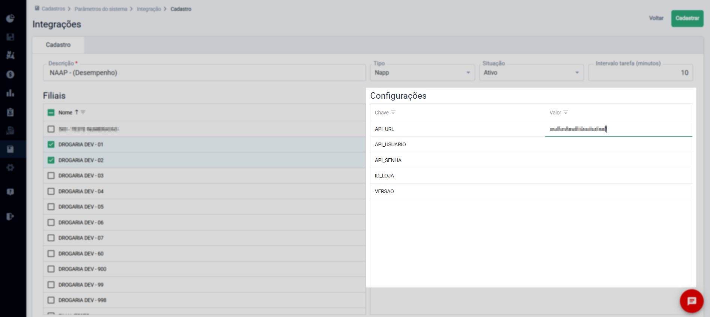Open the settings gear sidebar icon
Image resolution: width=710 pixels, height=317 pixels.
11,167
